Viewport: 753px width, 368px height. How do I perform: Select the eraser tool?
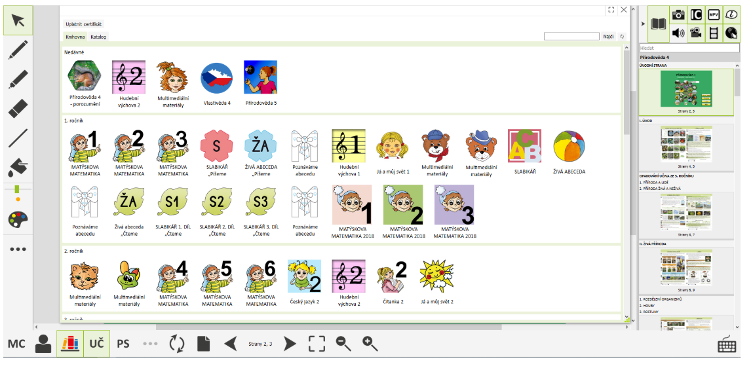point(19,108)
